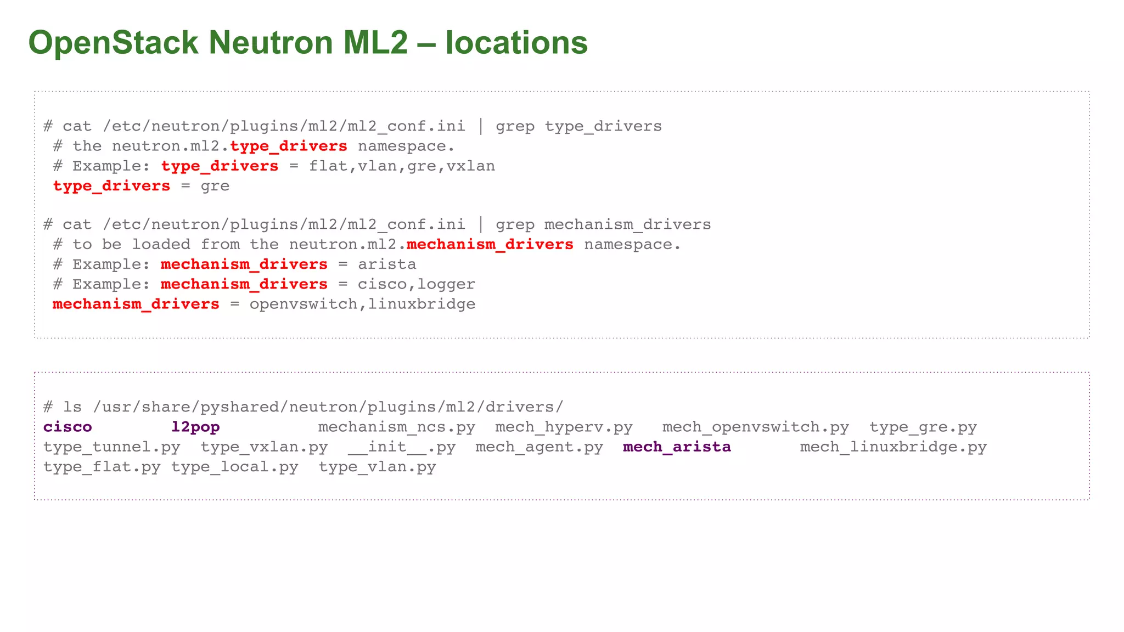Click the 'openvswitch,linuxbridge' setting value
The width and height of the screenshot is (1124, 632).
363,304
